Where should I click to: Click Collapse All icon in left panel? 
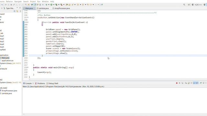15,11
